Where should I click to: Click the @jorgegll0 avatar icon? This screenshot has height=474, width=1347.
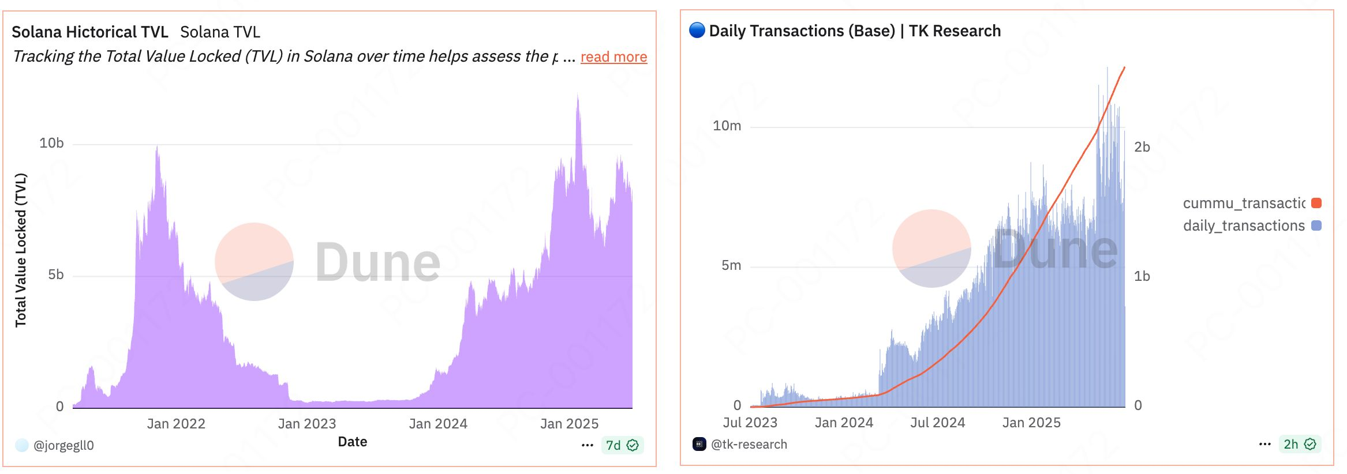[22, 445]
